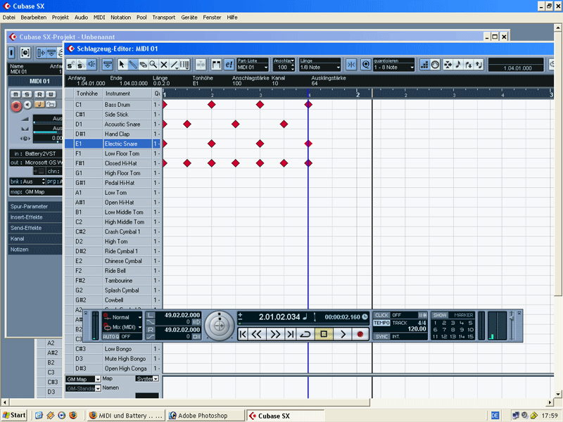Click transport fast forward button
This screenshot has height=422, width=563.
(275, 334)
